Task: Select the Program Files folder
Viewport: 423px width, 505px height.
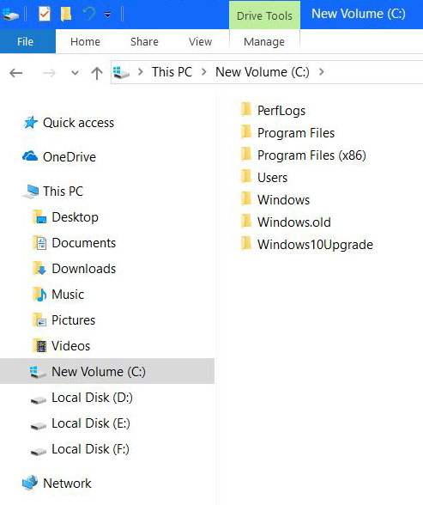Action: pyautogui.click(x=296, y=132)
